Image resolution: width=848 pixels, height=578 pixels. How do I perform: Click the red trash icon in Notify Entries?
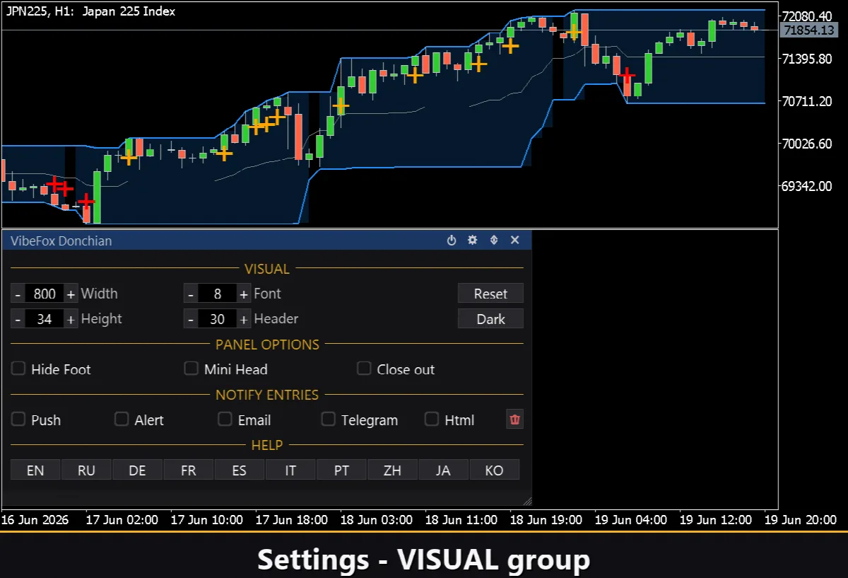point(515,420)
